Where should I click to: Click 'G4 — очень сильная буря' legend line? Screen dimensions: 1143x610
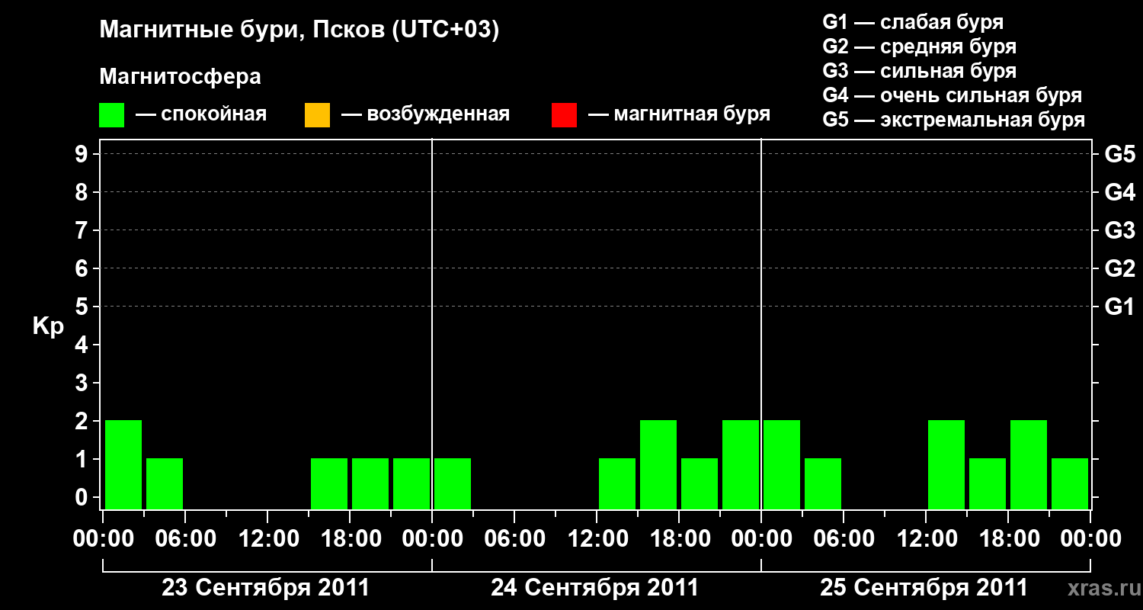[x=952, y=95]
